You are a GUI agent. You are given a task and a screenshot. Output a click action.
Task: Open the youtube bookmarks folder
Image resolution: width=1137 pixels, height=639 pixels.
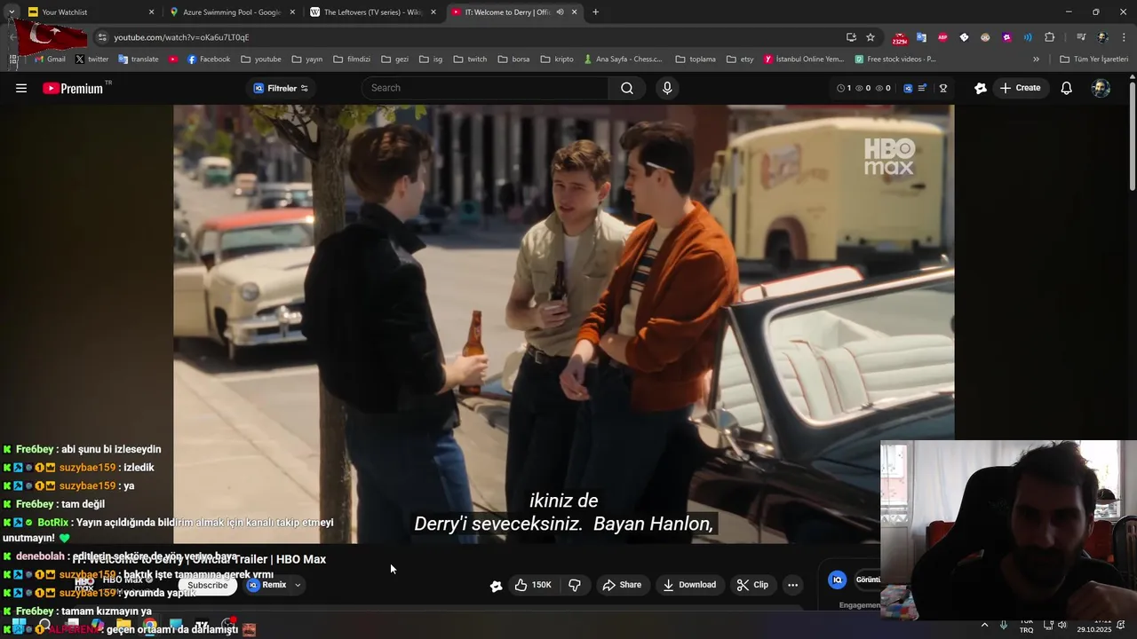click(260, 59)
